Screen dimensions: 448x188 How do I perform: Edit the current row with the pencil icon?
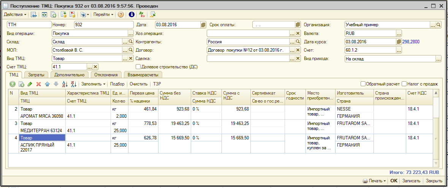click(x=30, y=84)
